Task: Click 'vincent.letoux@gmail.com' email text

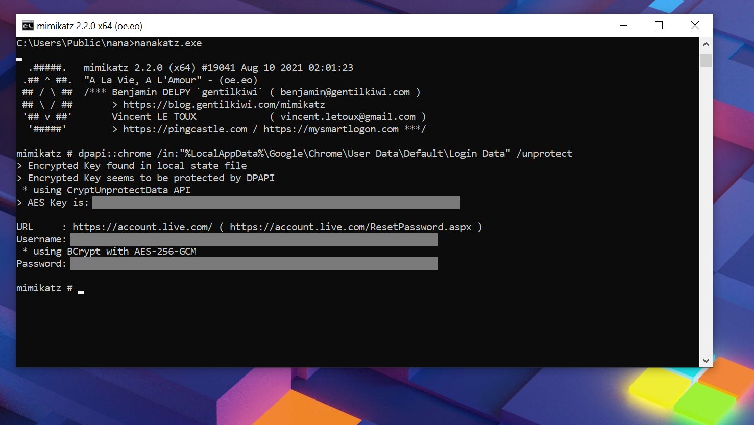Action: (348, 117)
